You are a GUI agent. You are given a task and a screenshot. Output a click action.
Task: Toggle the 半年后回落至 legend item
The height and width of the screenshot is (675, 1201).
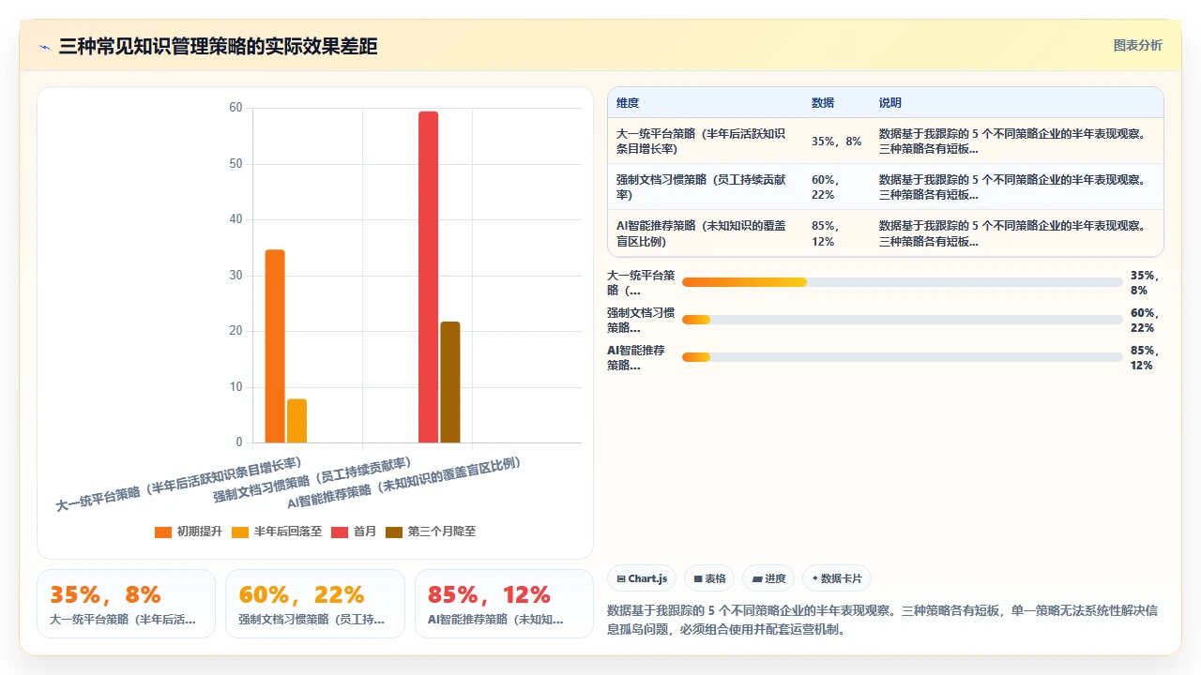point(277,532)
